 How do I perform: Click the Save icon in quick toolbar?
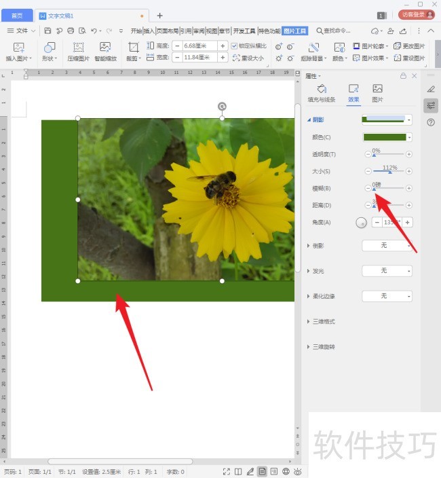click(47, 31)
